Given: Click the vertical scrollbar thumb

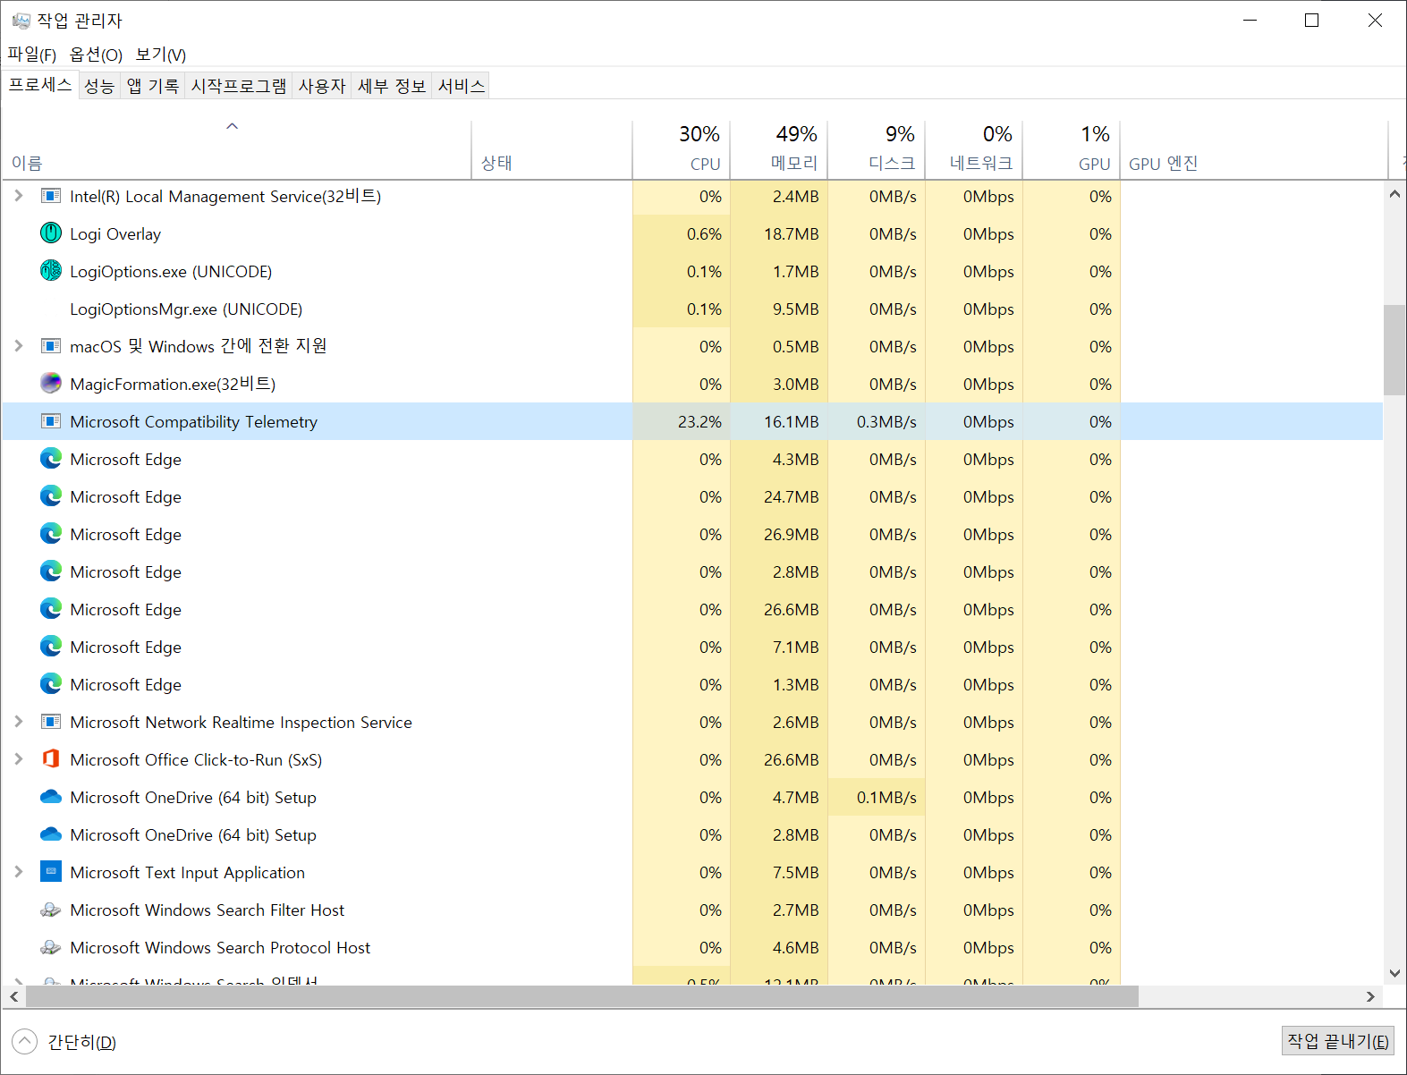Looking at the screenshot, I should tap(1394, 350).
